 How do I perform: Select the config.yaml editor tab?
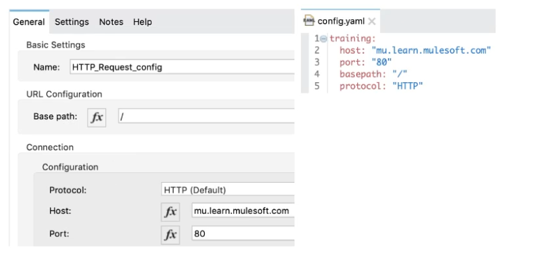pos(341,21)
